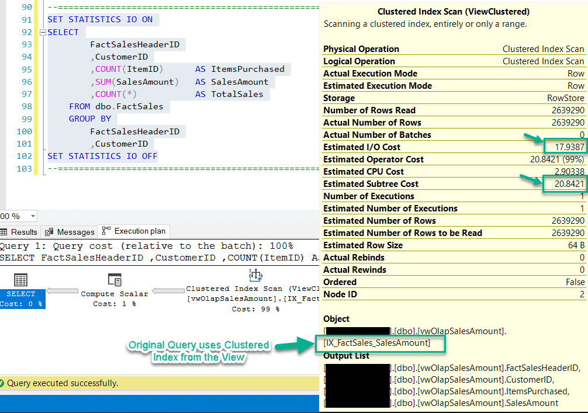This screenshot has height=413, width=588.
Task: Click the 'Number of Executions' property row
Action: click(454, 196)
